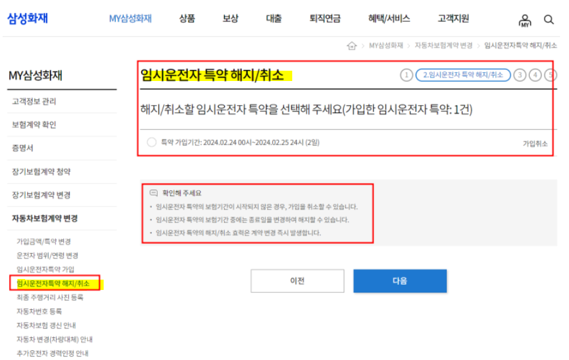This screenshot has width=569, height=360.
Task: Open the MY account profile icon
Action: 525,21
